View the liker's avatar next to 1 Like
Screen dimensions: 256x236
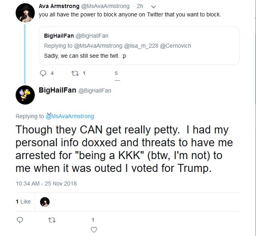(x=45, y=202)
